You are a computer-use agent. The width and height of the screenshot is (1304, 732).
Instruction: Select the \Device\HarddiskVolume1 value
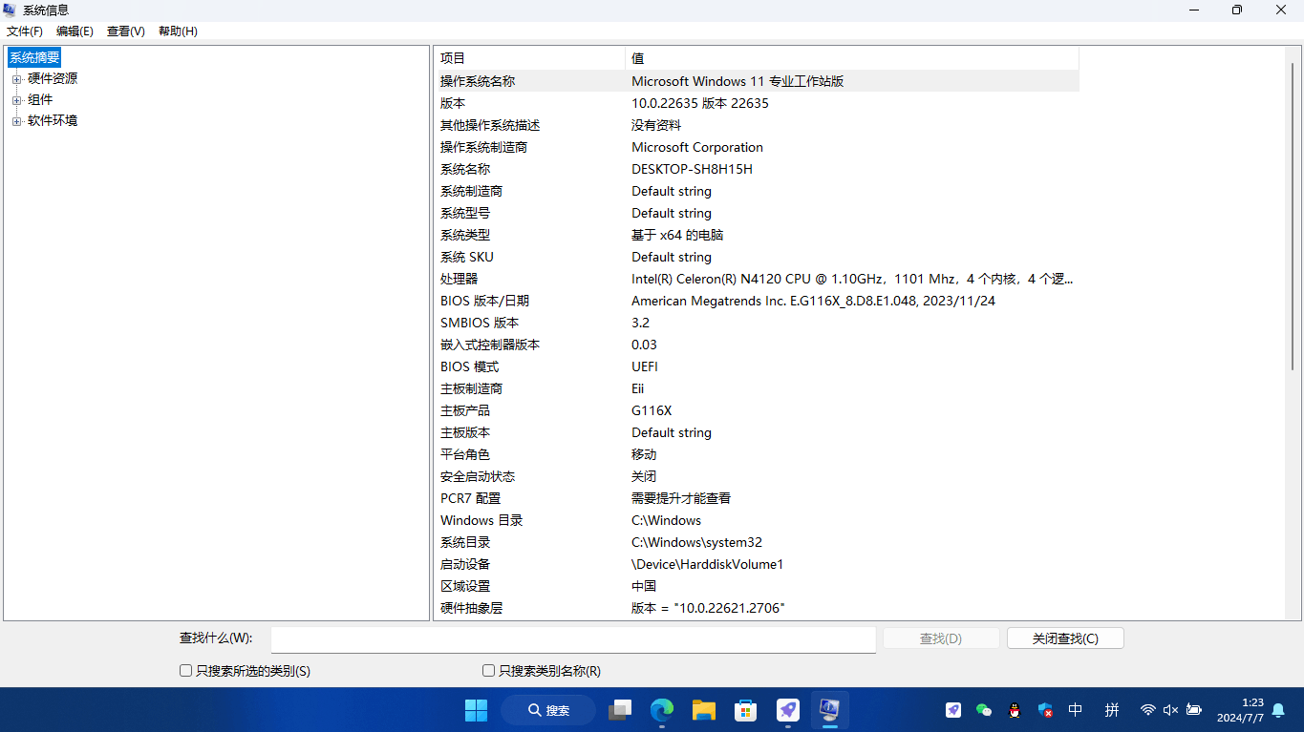click(x=707, y=564)
